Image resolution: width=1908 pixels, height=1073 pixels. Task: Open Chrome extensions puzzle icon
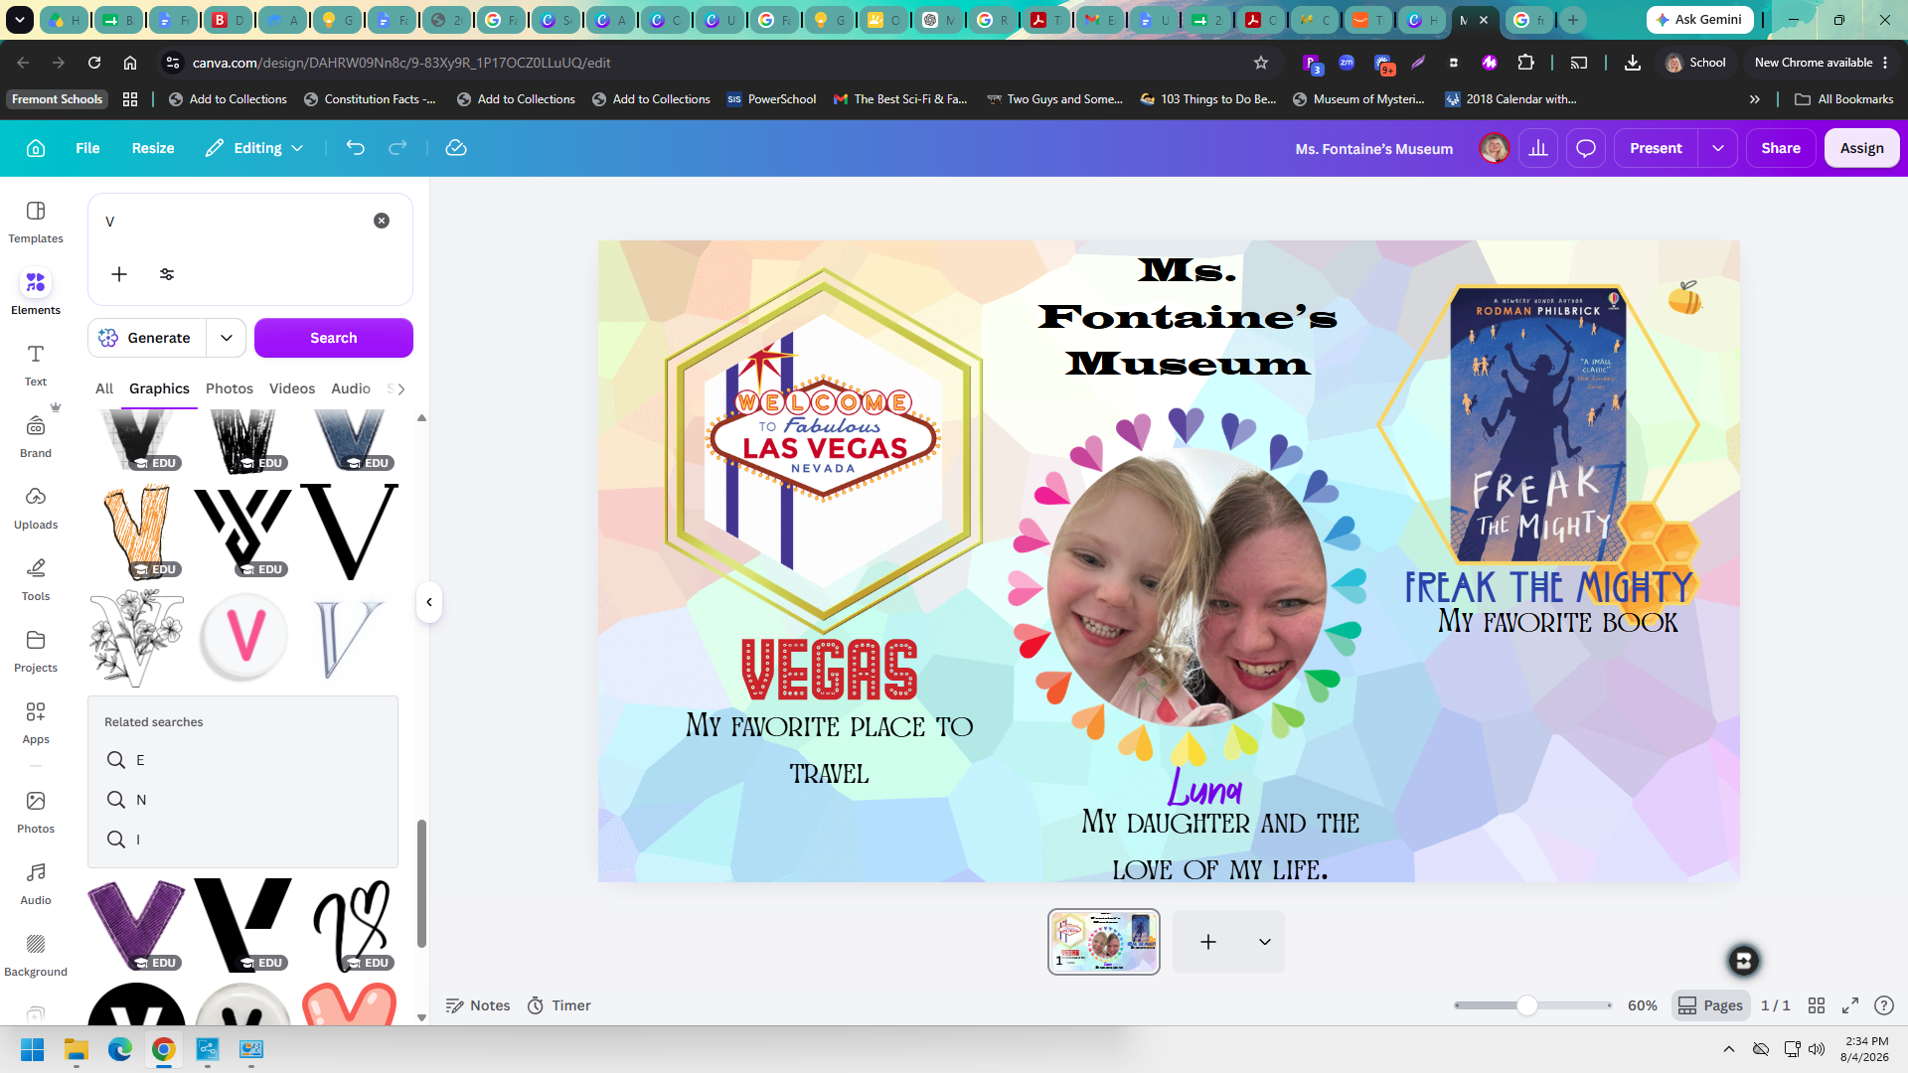[x=1526, y=63]
